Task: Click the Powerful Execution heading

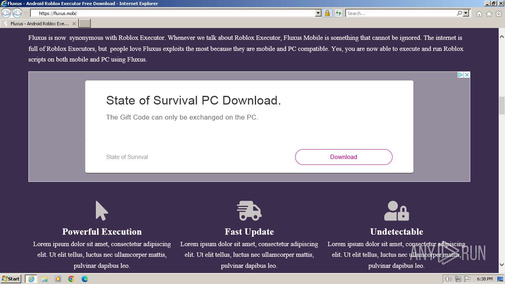Action: pos(102,232)
